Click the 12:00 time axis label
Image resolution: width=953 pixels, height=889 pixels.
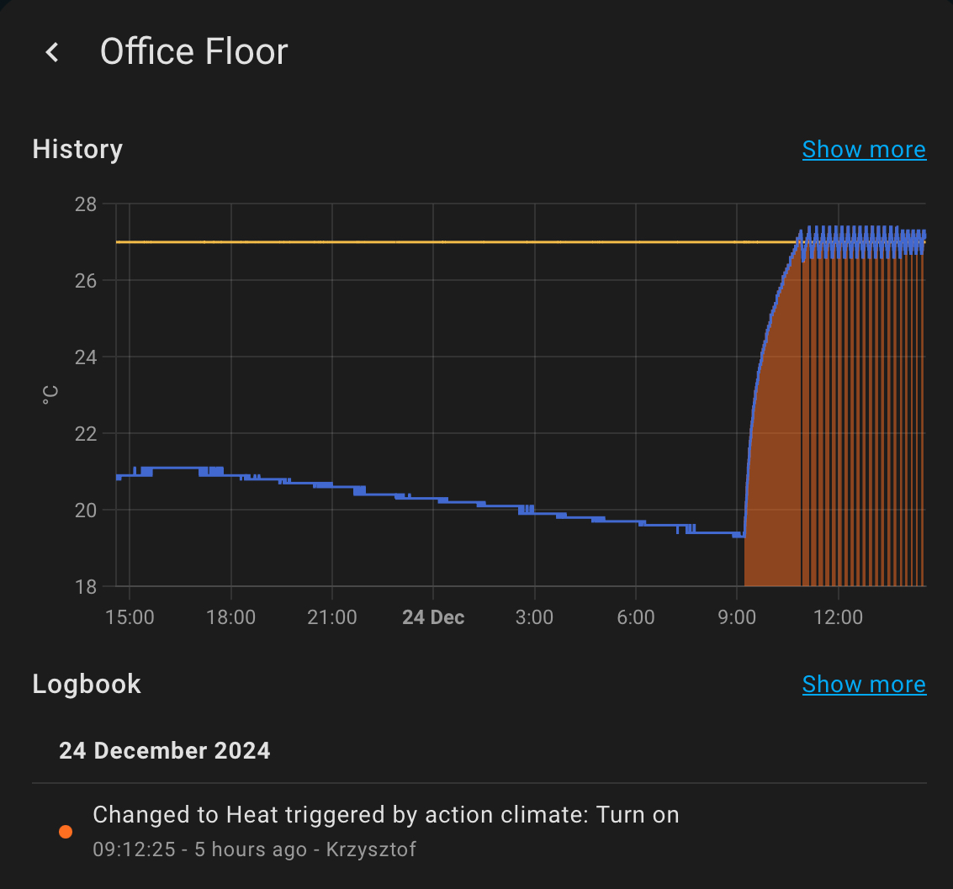click(838, 617)
